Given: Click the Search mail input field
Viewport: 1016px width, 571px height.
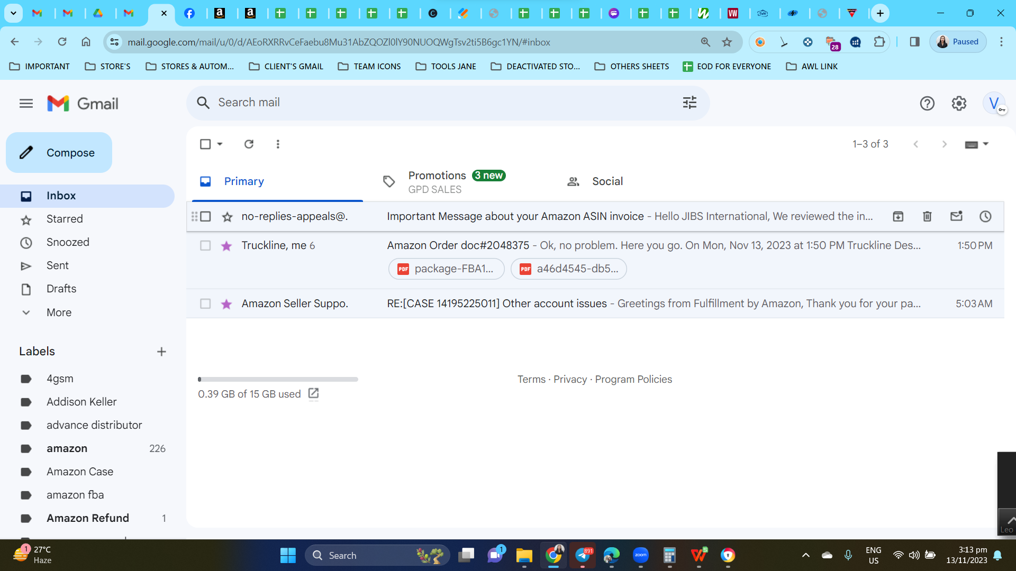Looking at the screenshot, I should click(448, 103).
